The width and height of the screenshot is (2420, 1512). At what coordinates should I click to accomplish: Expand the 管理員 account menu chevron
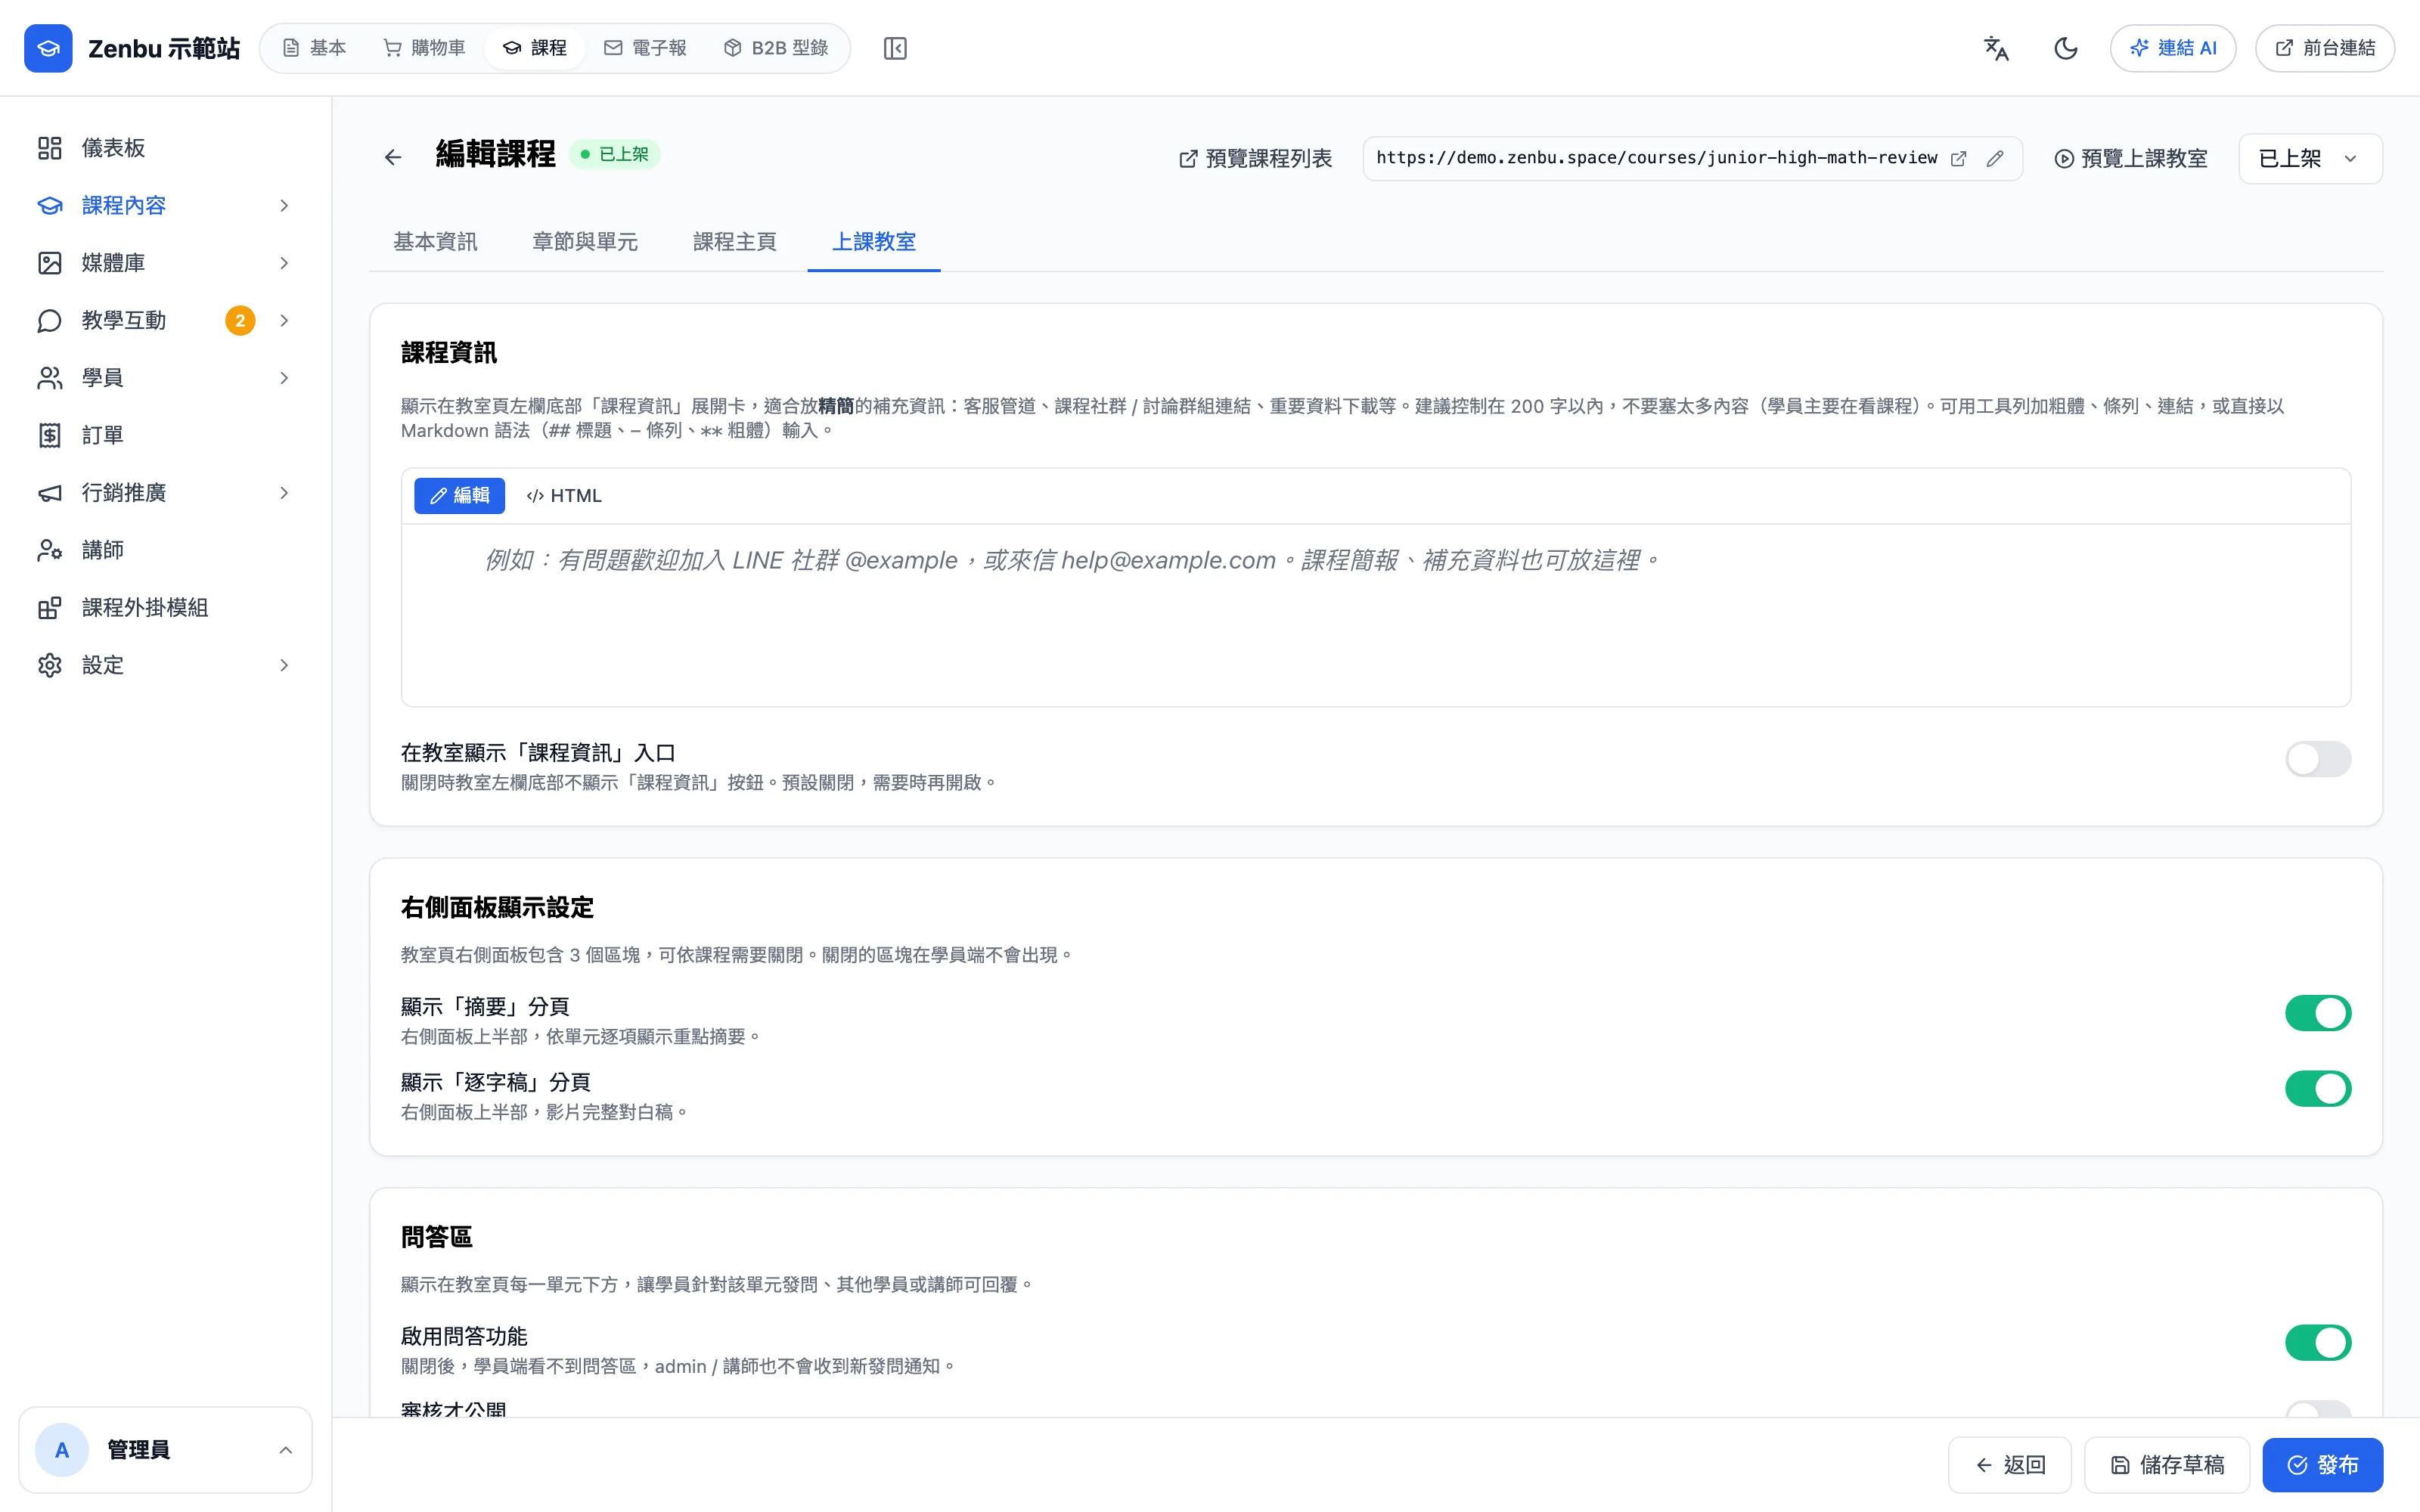click(x=286, y=1450)
